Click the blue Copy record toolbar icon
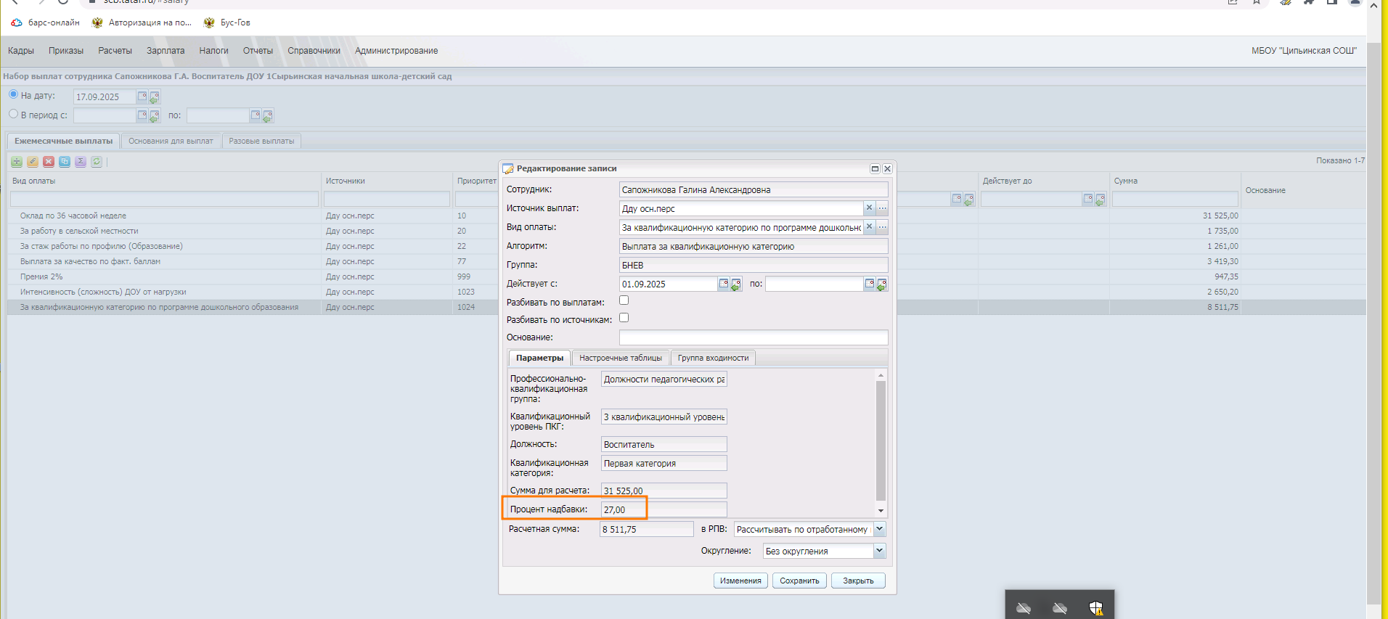The image size is (1388, 619). [x=65, y=162]
